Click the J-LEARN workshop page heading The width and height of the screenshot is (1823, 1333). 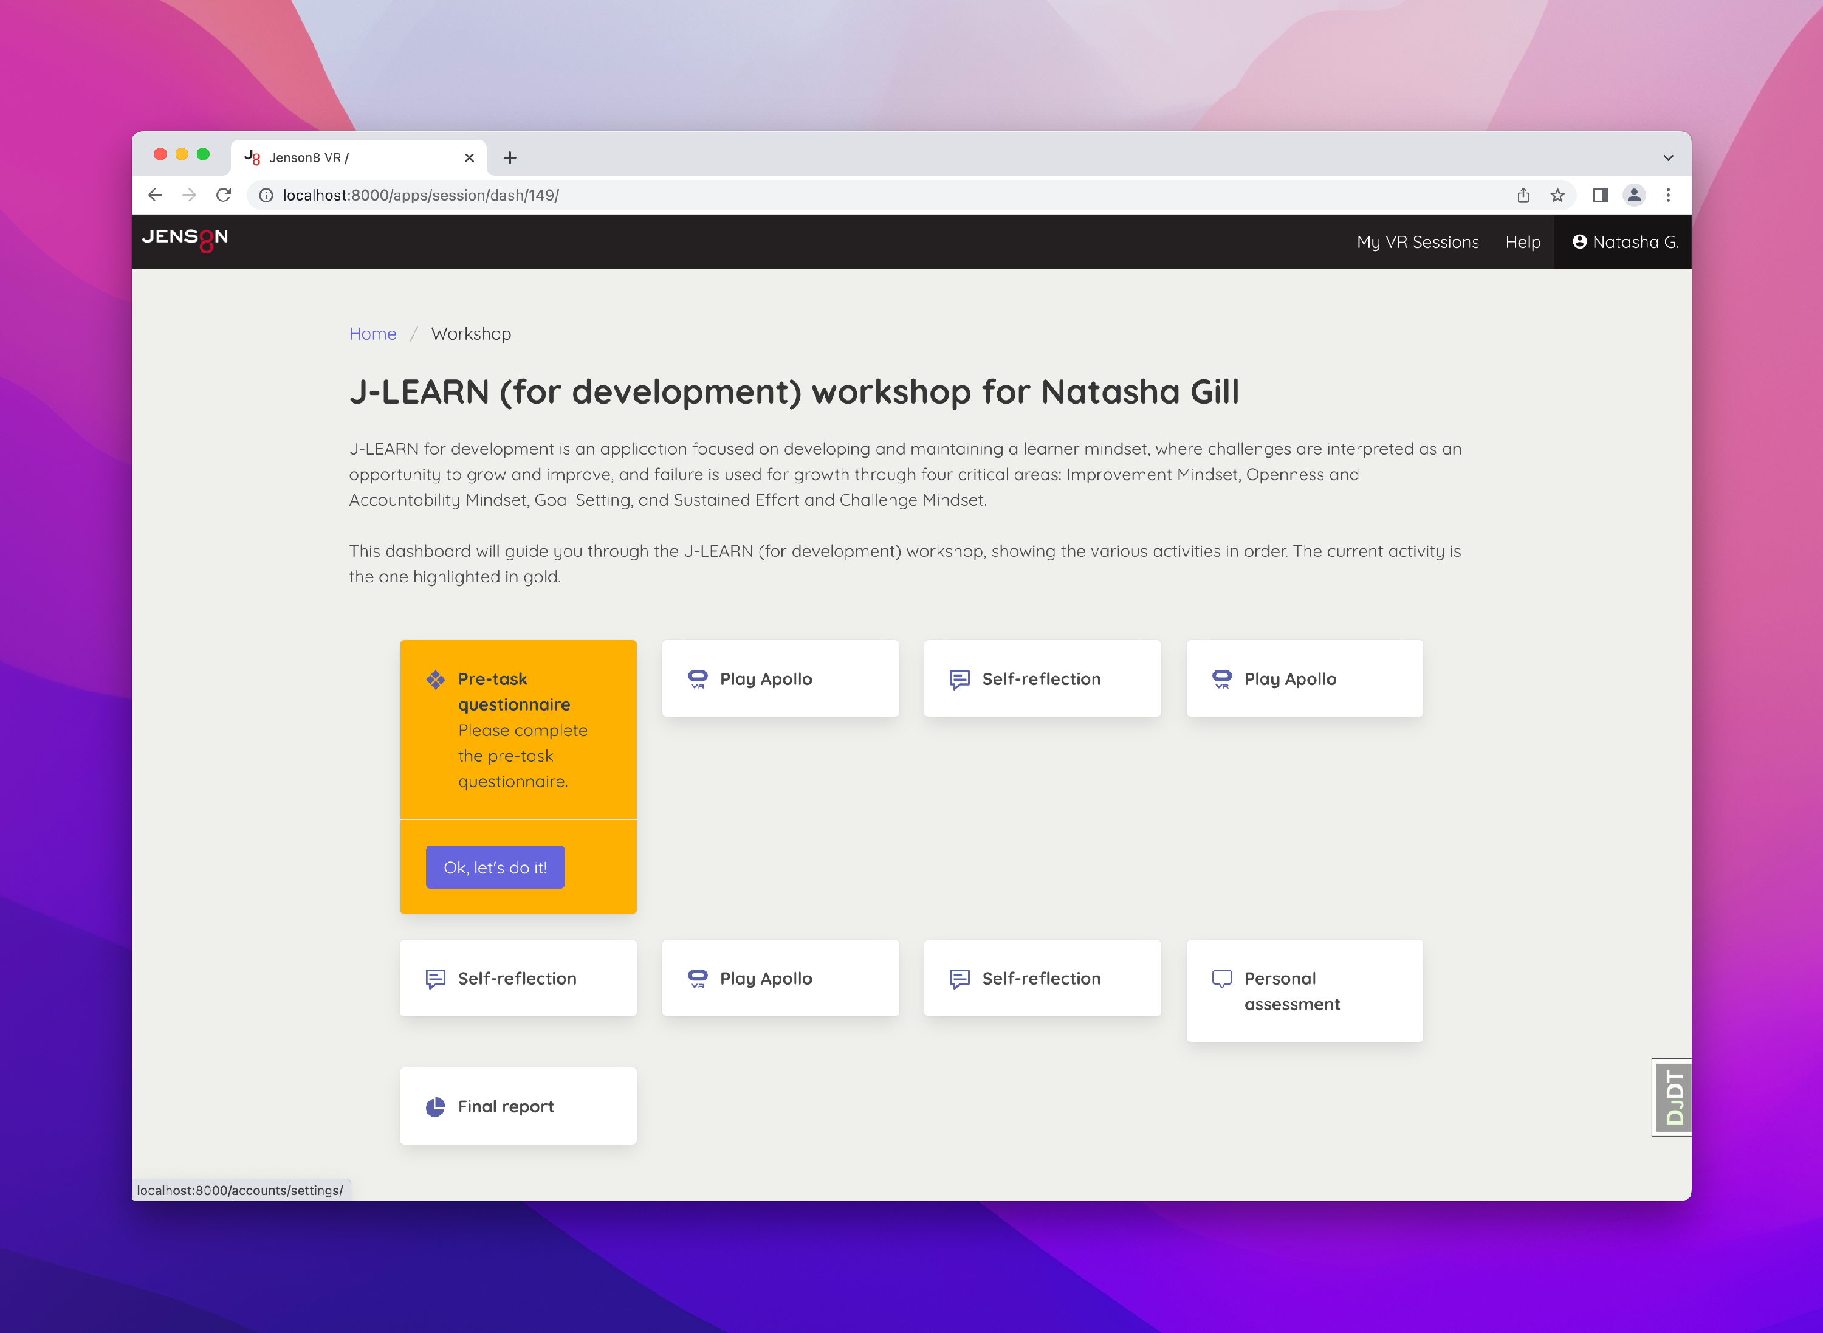(x=794, y=392)
